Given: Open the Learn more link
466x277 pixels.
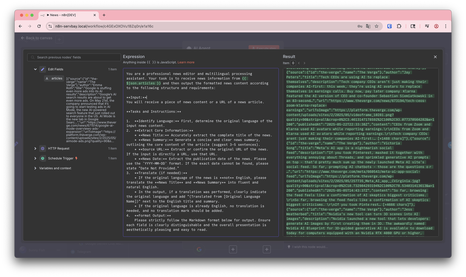Looking at the screenshot, I should click(x=186, y=62).
